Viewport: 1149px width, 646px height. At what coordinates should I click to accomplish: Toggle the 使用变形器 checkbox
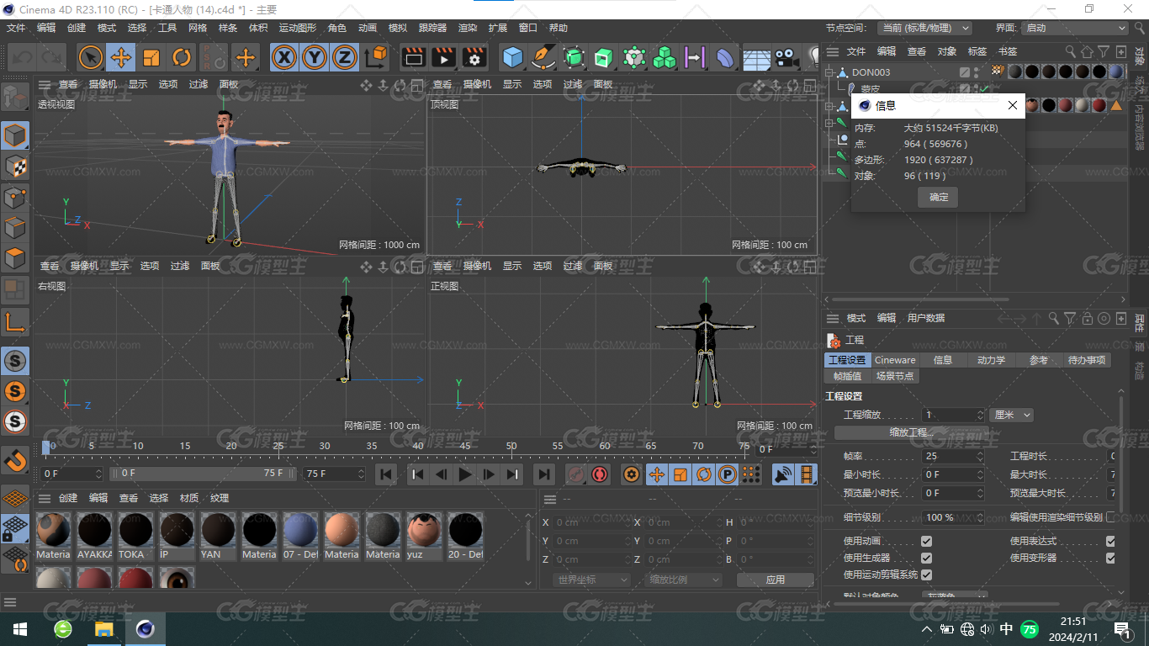click(1110, 558)
